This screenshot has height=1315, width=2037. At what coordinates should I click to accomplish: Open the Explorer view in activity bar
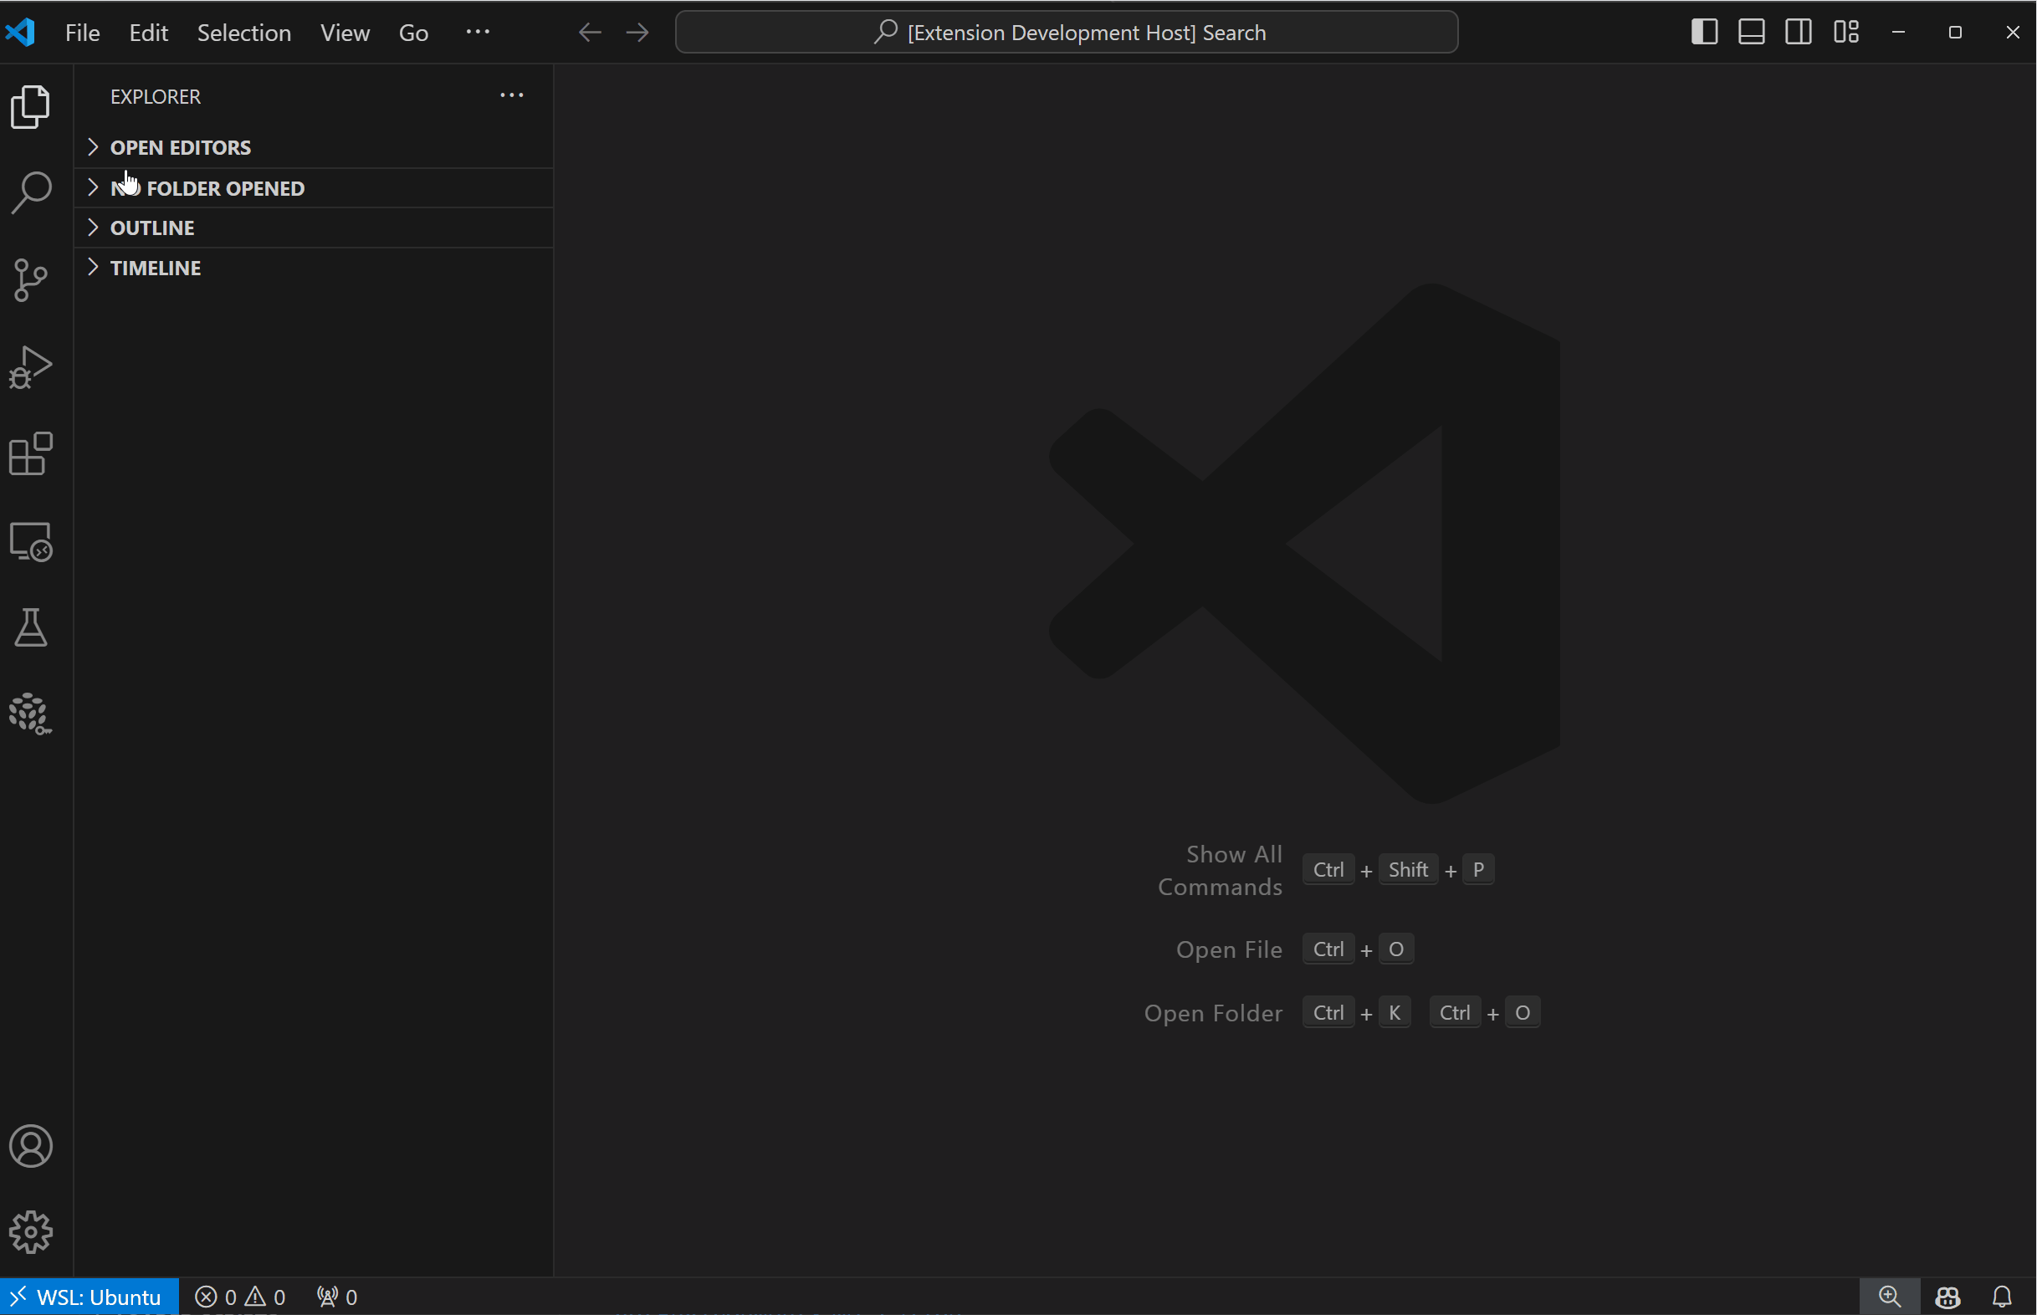pyautogui.click(x=31, y=107)
